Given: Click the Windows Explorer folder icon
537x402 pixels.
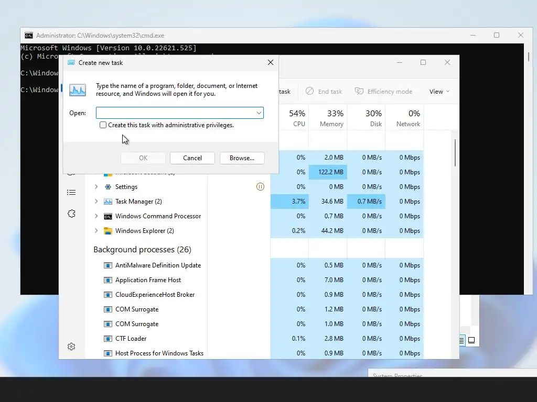Looking at the screenshot, I should click(108, 231).
